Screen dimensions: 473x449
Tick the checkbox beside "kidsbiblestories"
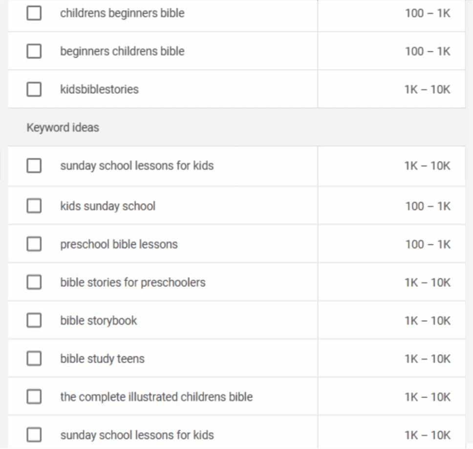(34, 89)
